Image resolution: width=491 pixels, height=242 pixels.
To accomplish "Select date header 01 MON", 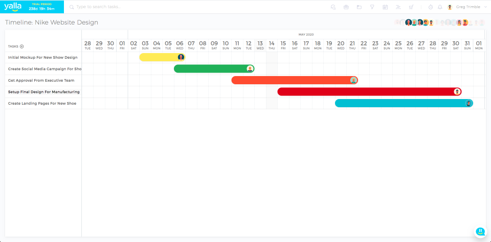I will [479, 45].
